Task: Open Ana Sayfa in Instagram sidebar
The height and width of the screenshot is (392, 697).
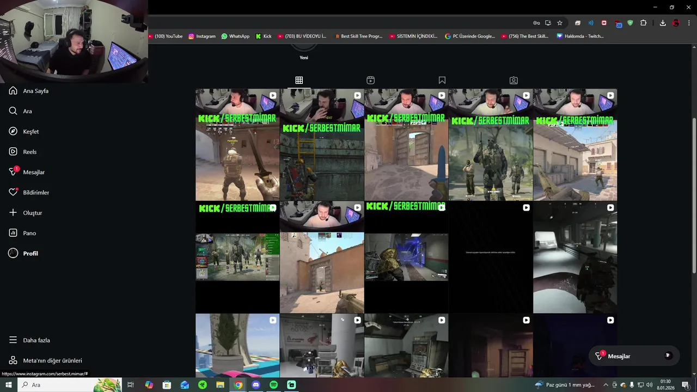Action: point(29,91)
